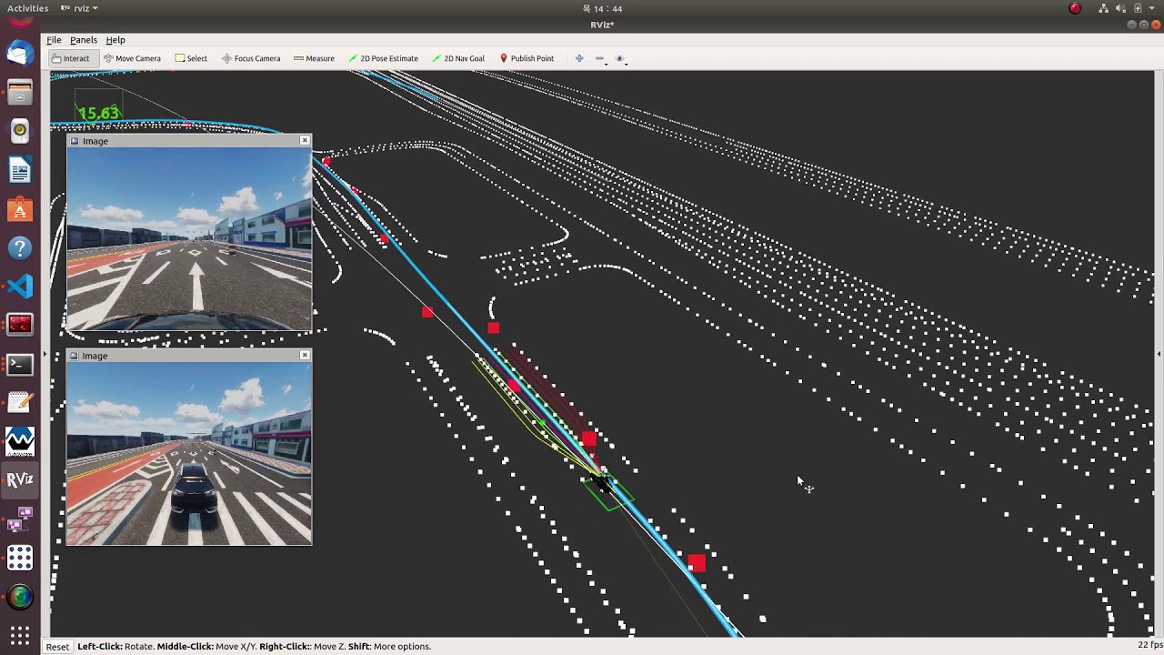Screen dimensions: 1164x655
Task: Click the upper Image panel float icon
Action: click(x=74, y=141)
